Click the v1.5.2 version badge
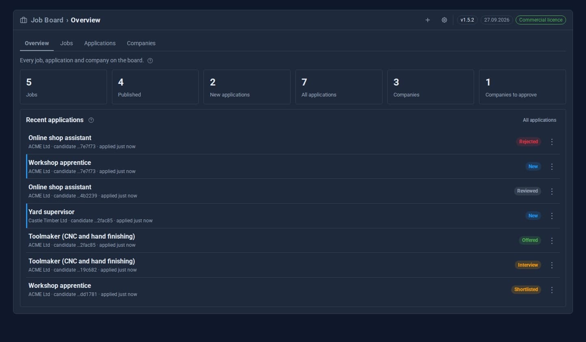The height and width of the screenshot is (342, 586). tap(467, 20)
